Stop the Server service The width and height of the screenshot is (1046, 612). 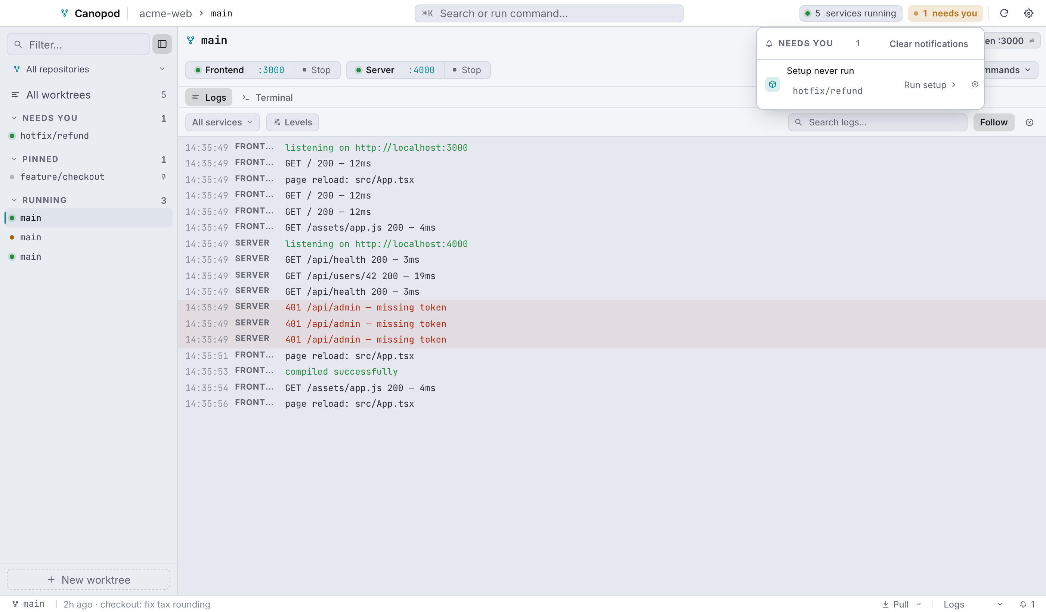click(467, 70)
